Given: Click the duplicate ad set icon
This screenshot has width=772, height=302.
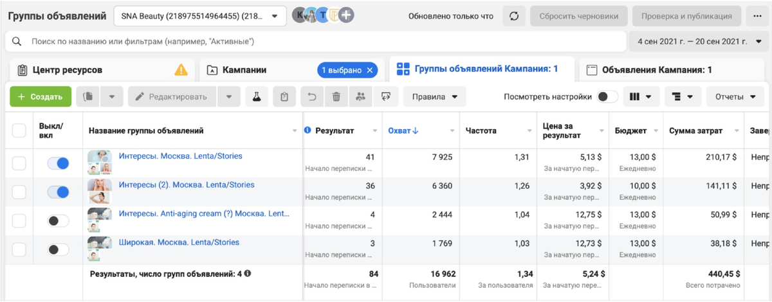Looking at the screenshot, I should (88, 97).
